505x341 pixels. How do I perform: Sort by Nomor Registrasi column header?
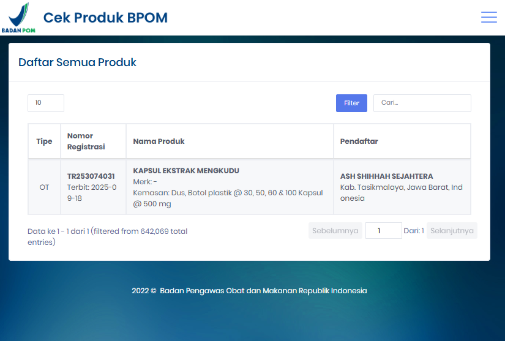point(93,141)
